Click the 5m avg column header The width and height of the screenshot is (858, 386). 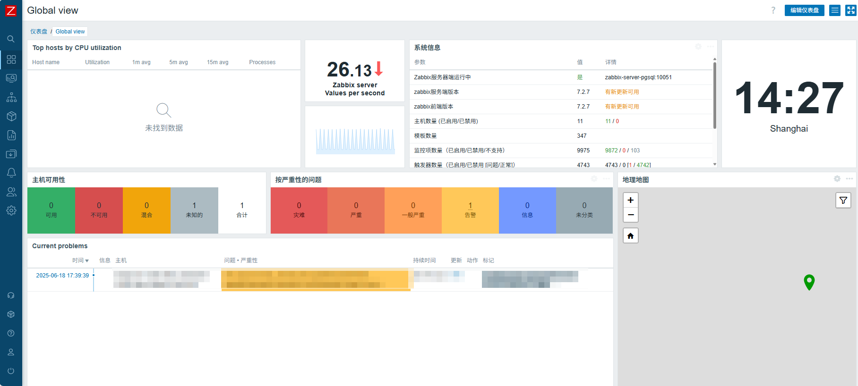pos(179,62)
